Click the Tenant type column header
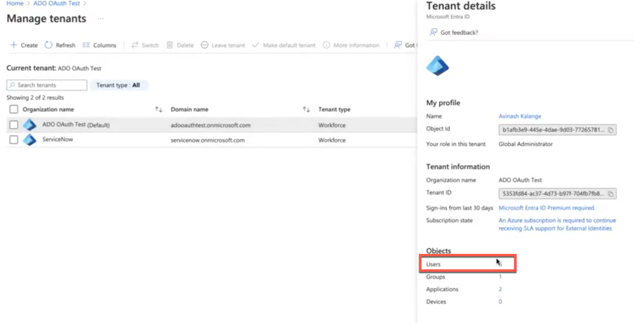 tap(334, 109)
